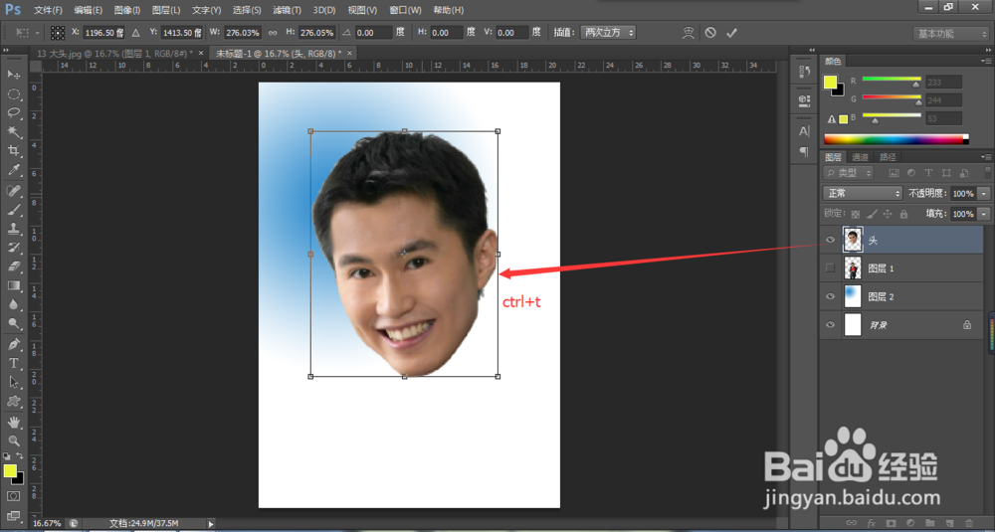The image size is (995, 532).
Task: Toggle lock all icon
Action: (903, 215)
